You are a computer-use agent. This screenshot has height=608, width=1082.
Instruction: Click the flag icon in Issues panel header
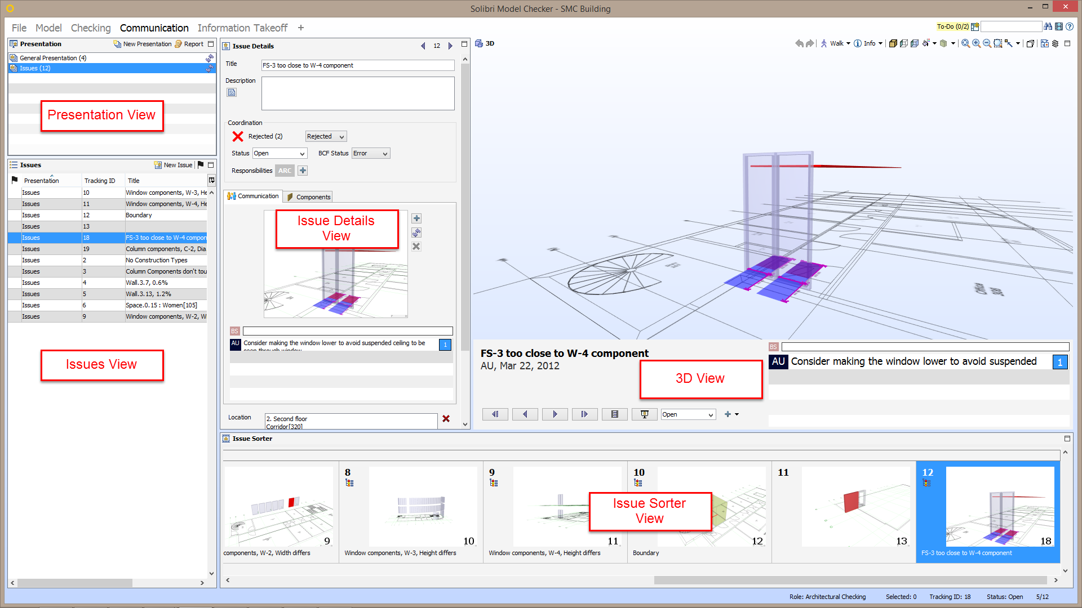(x=201, y=165)
